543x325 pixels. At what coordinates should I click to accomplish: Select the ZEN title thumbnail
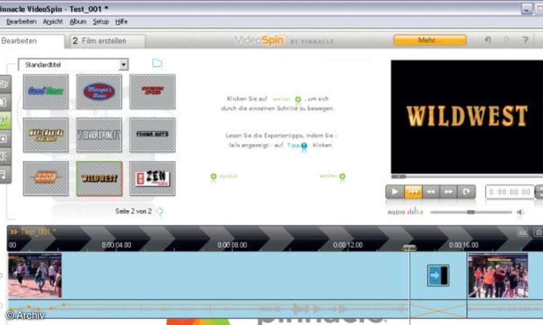pyautogui.click(x=152, y=178)
